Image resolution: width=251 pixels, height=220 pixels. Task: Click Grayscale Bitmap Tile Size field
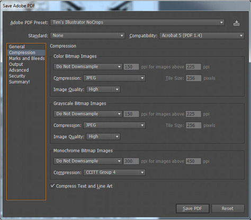(193, 125)
